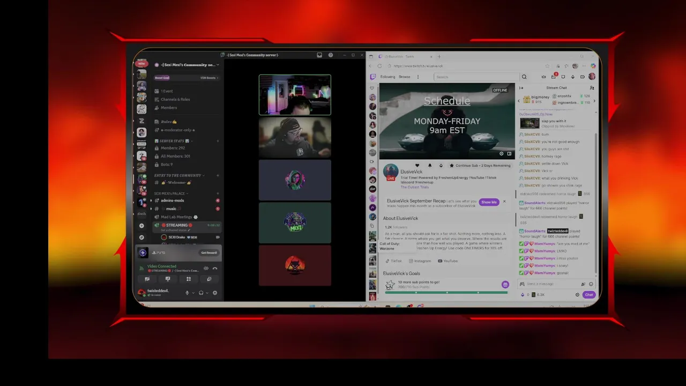Select top webcam tile with neon lights
The width and height of the screenshot is (686, 386).
pos(295,95)
